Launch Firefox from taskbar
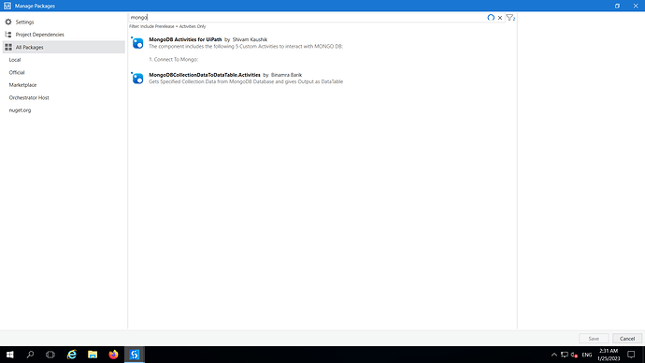This screenshot has height=363, width=645. click(113, 355)
